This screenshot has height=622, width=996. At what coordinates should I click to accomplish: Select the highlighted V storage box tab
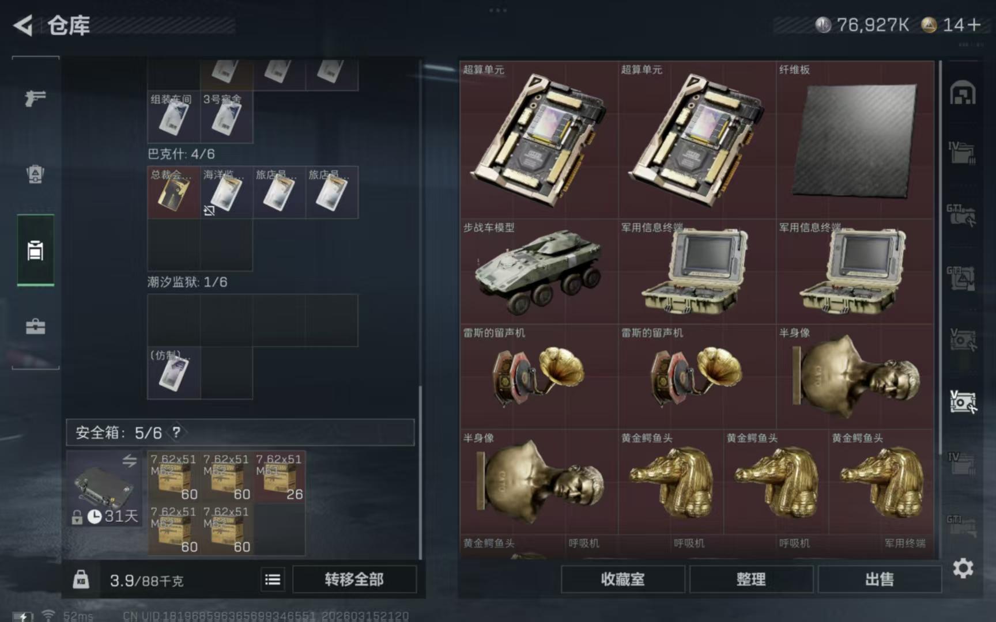click(x=962, y=402)
